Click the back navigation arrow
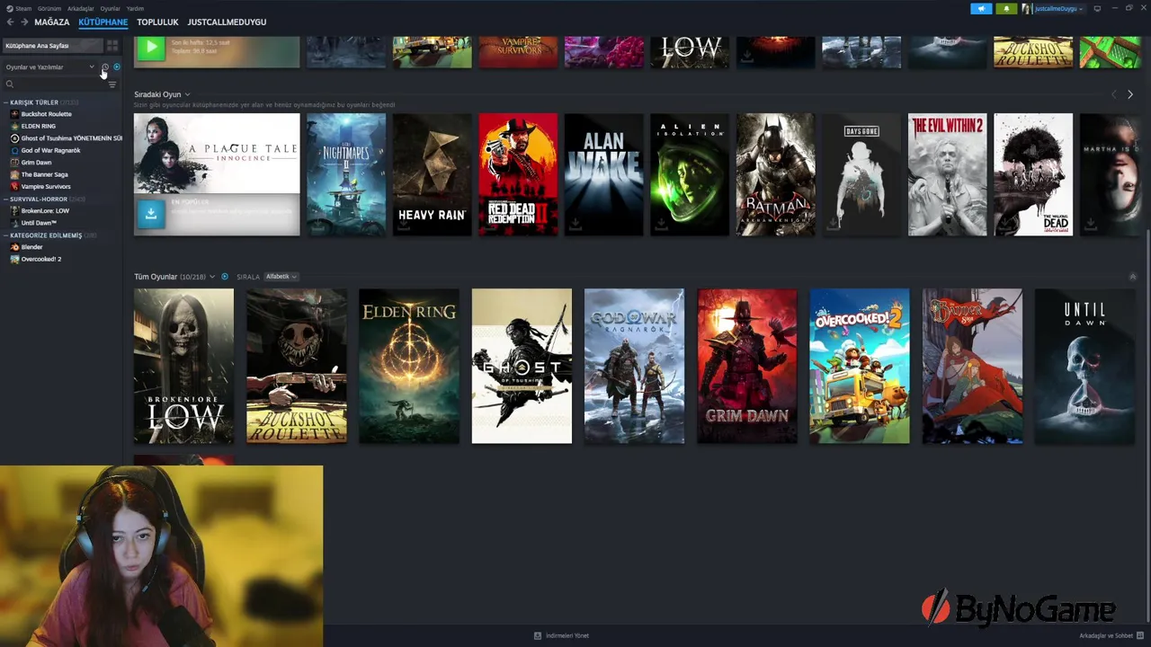Screen dimensions: 1151x647 (x=11, y=22)
